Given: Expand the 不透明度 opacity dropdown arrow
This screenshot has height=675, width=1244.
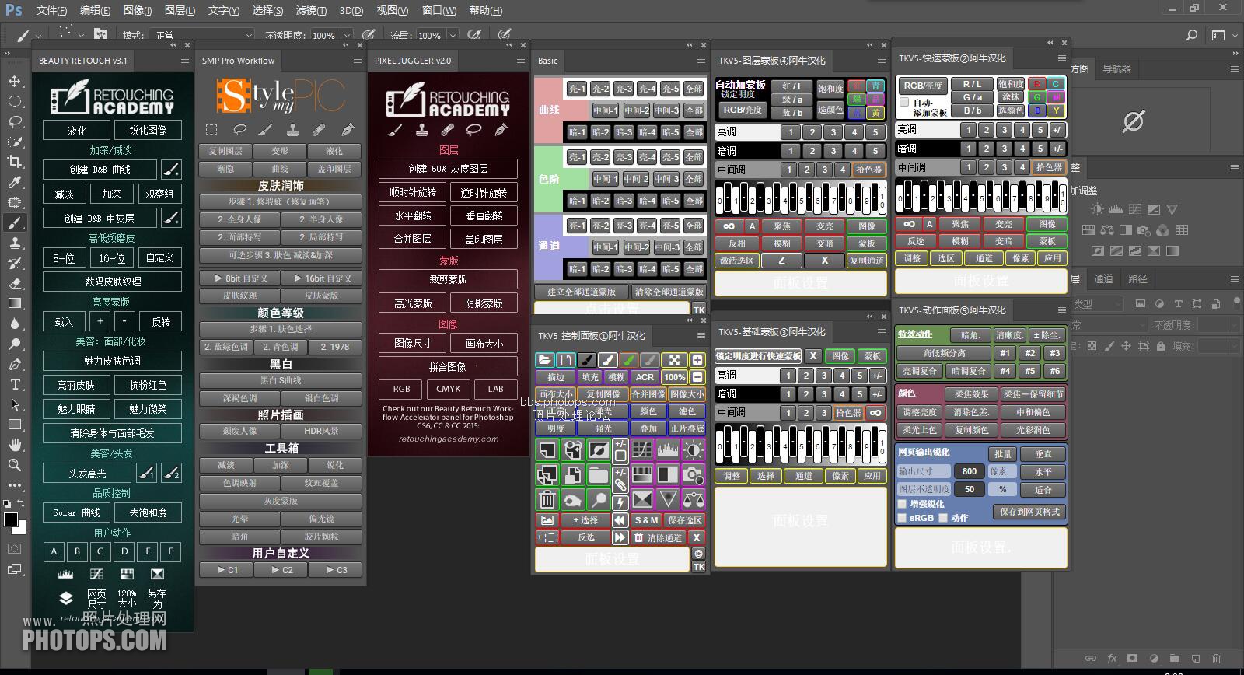Looking at the screenshot, I should click(347, 35).
